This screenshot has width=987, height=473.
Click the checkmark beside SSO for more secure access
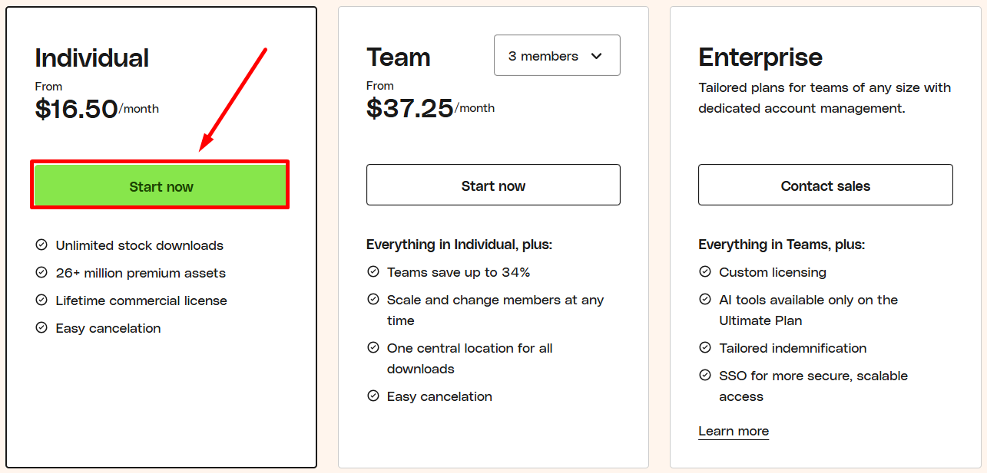(704, 376)
